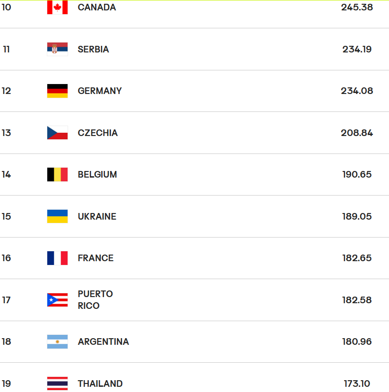Select the Puerto Rico flag icon
This screenshot has width=389, height=392.
pos(57,300)
